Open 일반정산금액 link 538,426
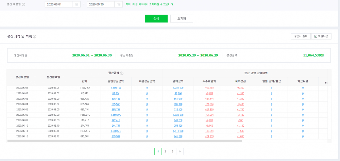 click(116, 99)
